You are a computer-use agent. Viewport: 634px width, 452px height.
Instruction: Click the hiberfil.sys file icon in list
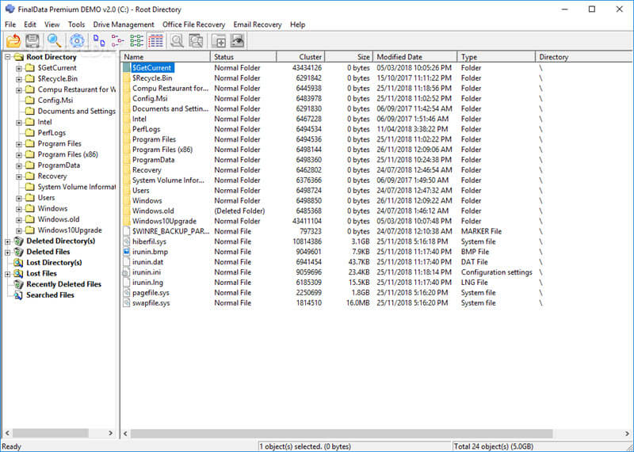pos(127,241)
